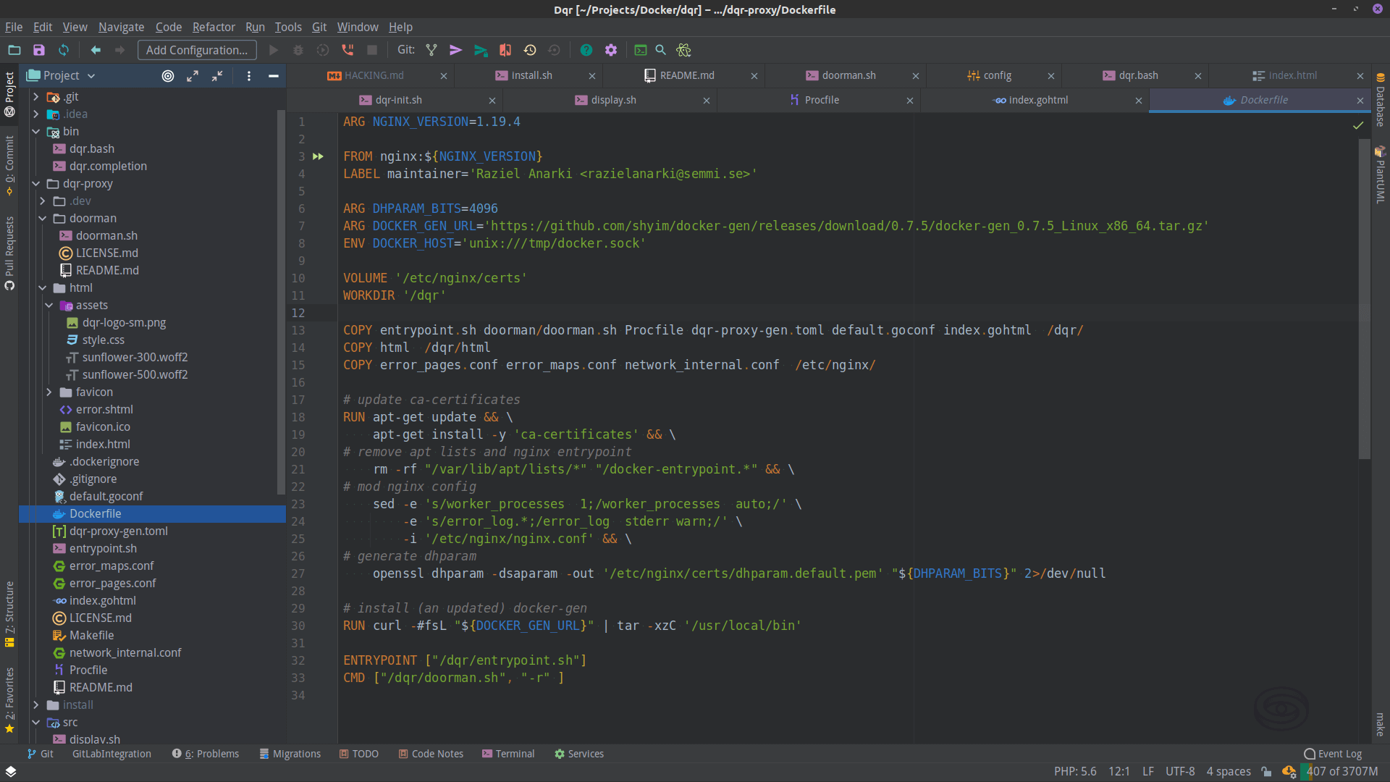Toggle read-only lock icon in status bar
This screenshot has height=782, width=1390.
[1266, 771]
